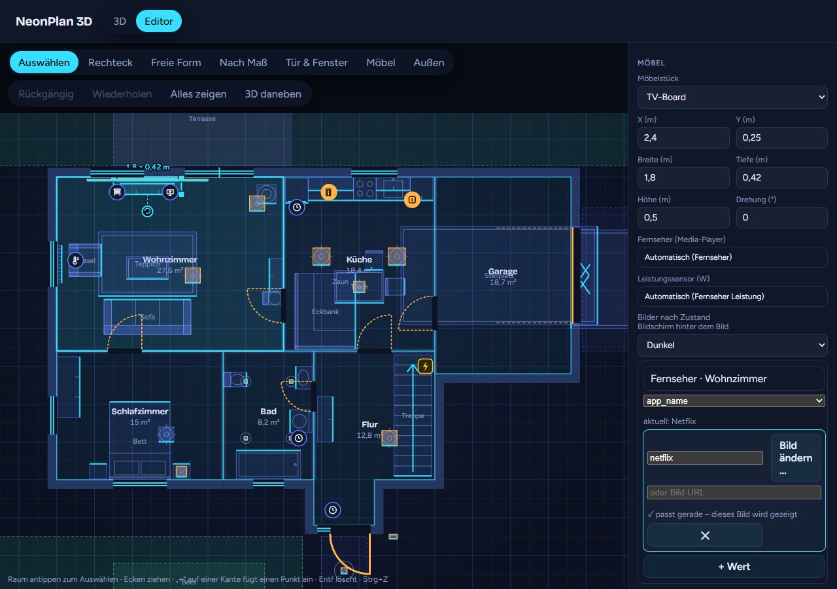Click the orange door icon above the stove
This screenshot has width=837, height=589.
pyautogui.click(x=328, y=192)
